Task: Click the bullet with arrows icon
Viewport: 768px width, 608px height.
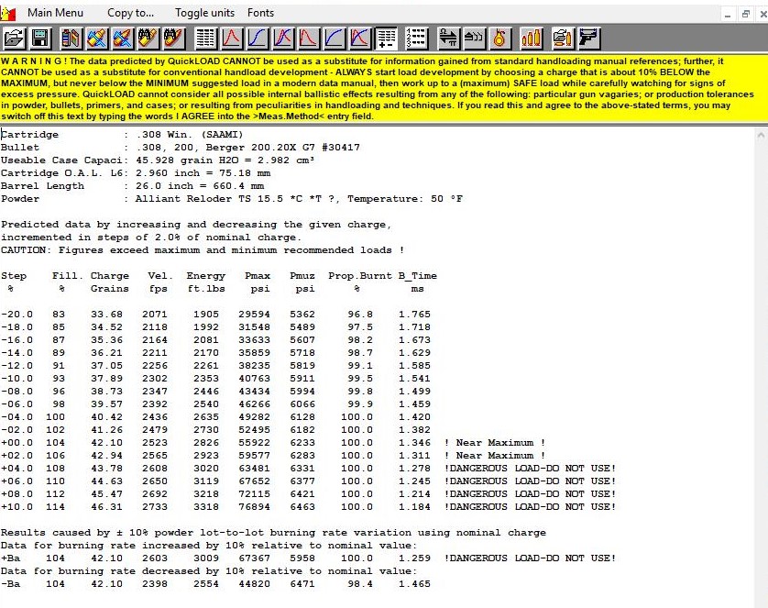Action: click(x=474, y=39)
